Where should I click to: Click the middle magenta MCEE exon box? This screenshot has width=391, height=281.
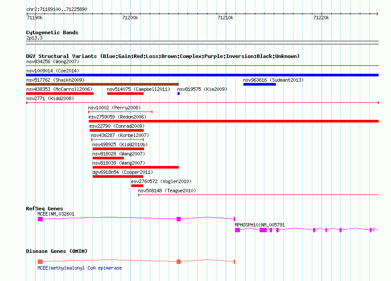178,219
